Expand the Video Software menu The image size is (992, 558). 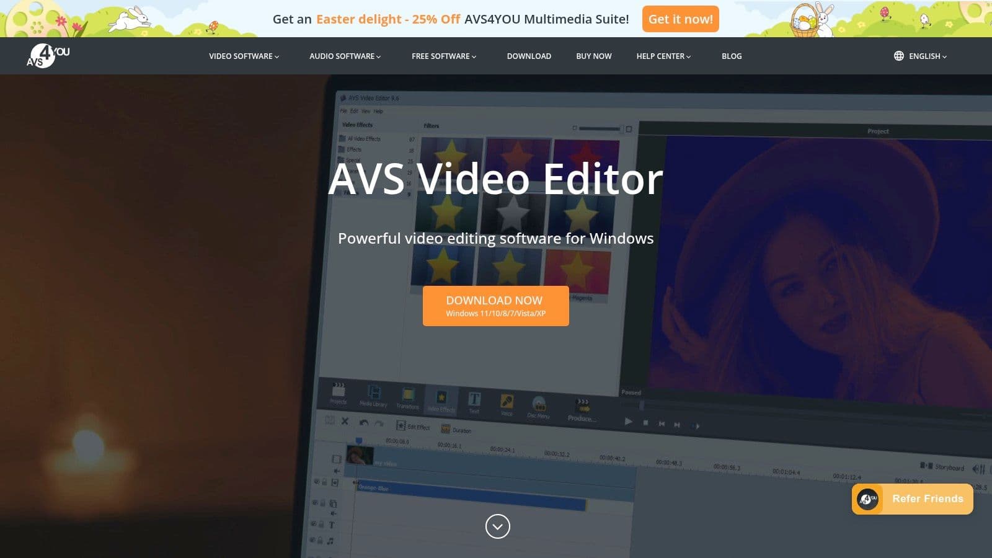point(244,56)
